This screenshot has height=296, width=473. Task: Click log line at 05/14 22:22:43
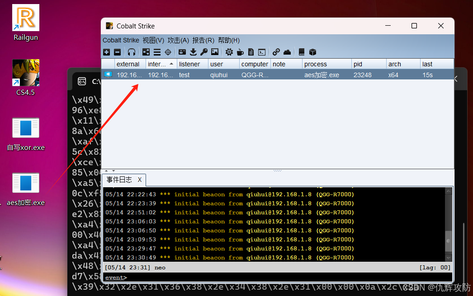click(230, 194)
